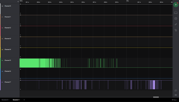This screenshot has height=102, width=179.
Task: Collapse the channel label sidebar chevron
Action: tap(18, 2)
